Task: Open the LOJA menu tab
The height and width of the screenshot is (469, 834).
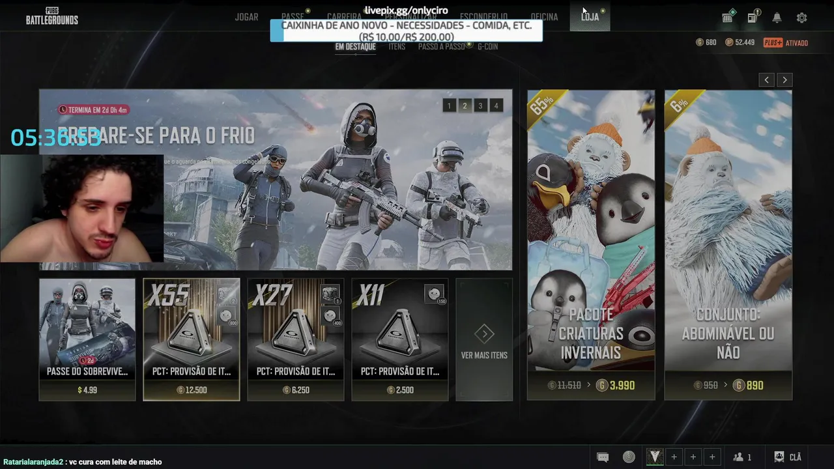Action: [x=590, y=17]
